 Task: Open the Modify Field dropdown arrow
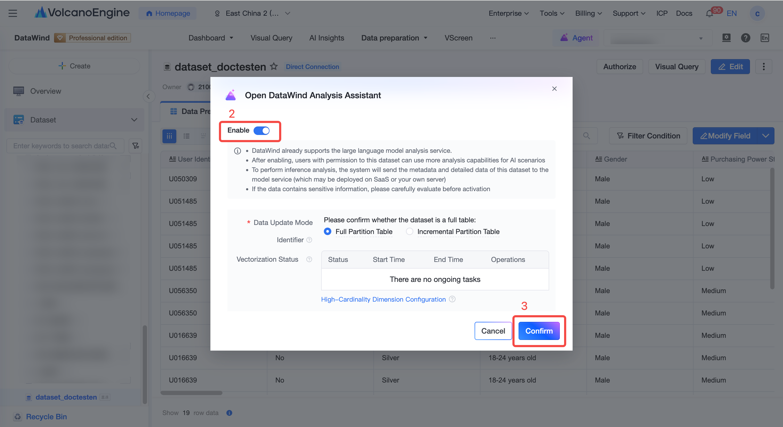765,136
